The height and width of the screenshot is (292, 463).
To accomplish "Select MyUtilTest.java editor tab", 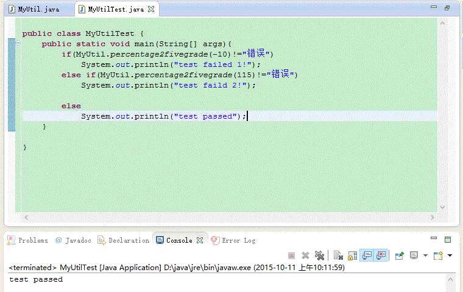I will (115, 10).
